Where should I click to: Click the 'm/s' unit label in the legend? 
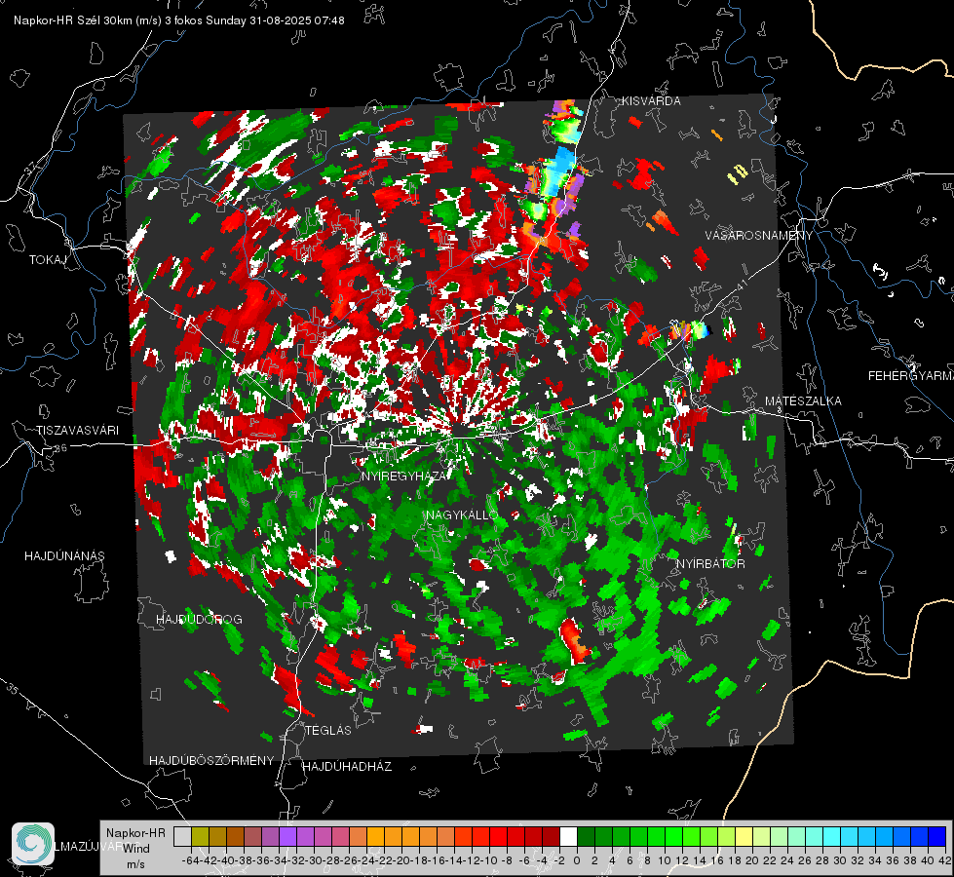point(135,864)
